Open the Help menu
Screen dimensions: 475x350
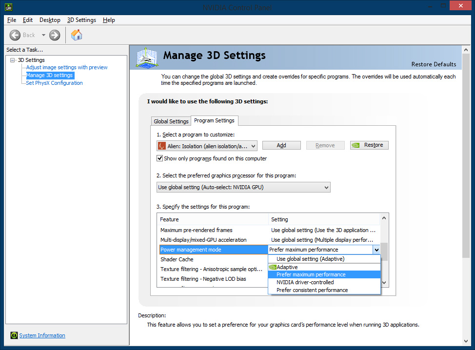point(109,20)
